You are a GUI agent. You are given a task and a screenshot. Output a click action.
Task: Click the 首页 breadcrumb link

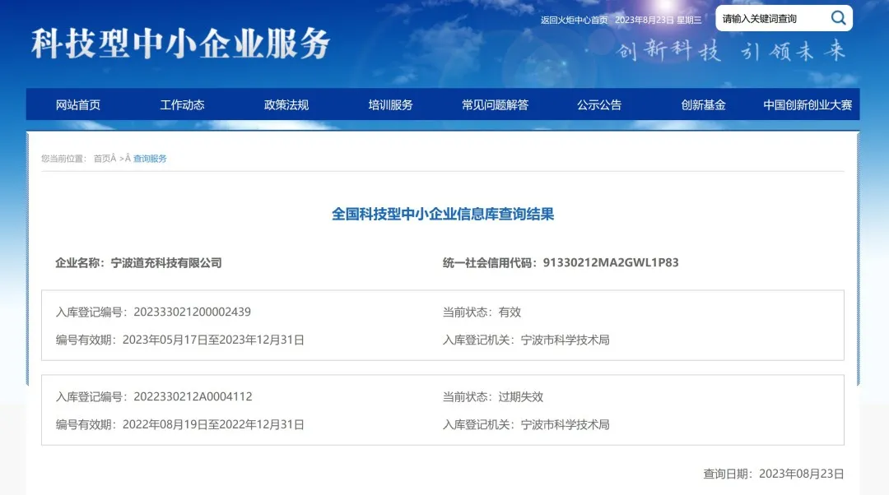(x=102, y=159)
